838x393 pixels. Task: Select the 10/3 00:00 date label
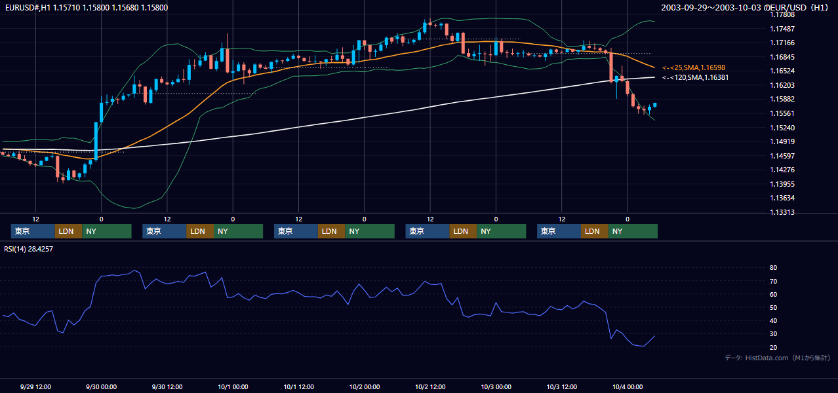click(496, 386)
